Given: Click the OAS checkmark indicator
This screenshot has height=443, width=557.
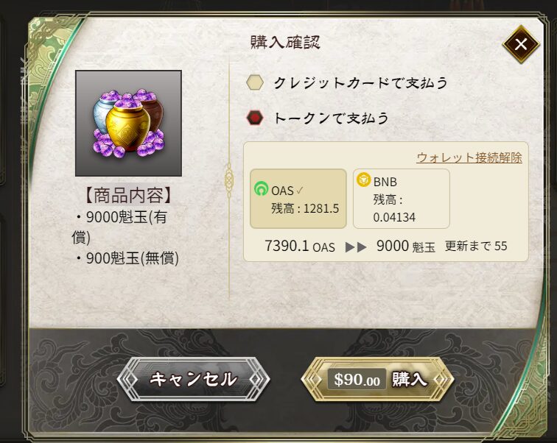Looking at the screenshot, I should [299, 191].
